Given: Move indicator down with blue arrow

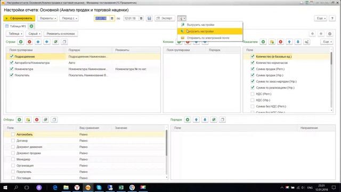Looking at the screenshot, I should (x=298, y=42).
